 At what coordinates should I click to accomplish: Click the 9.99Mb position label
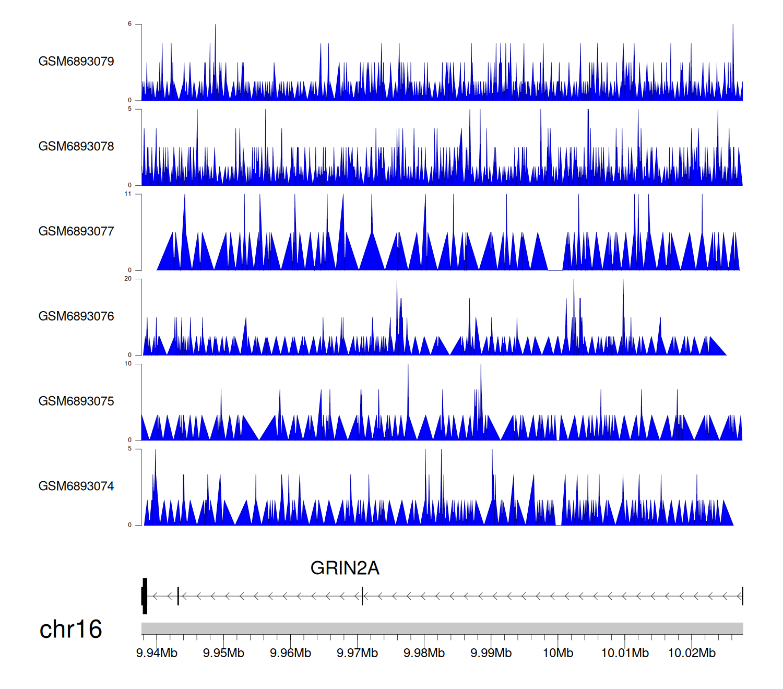[x=491, y=654]
